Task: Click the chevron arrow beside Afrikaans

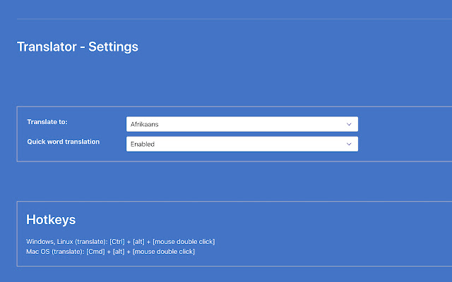Action: pyautogui.click(x=349, y=124)
